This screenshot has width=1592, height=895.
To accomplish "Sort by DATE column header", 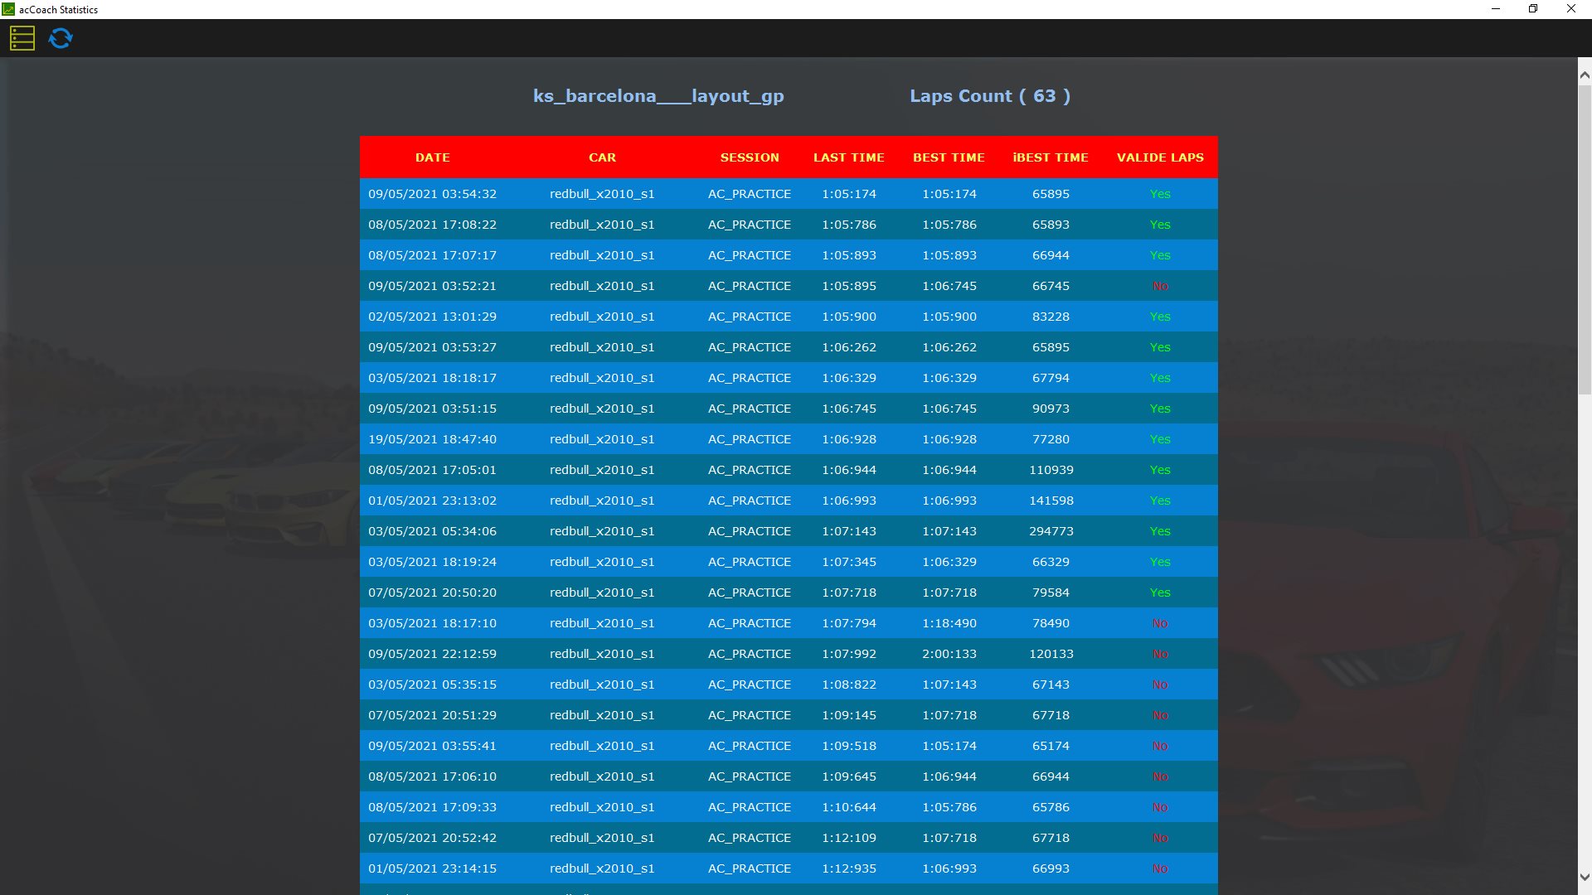I will click(432, 157).
